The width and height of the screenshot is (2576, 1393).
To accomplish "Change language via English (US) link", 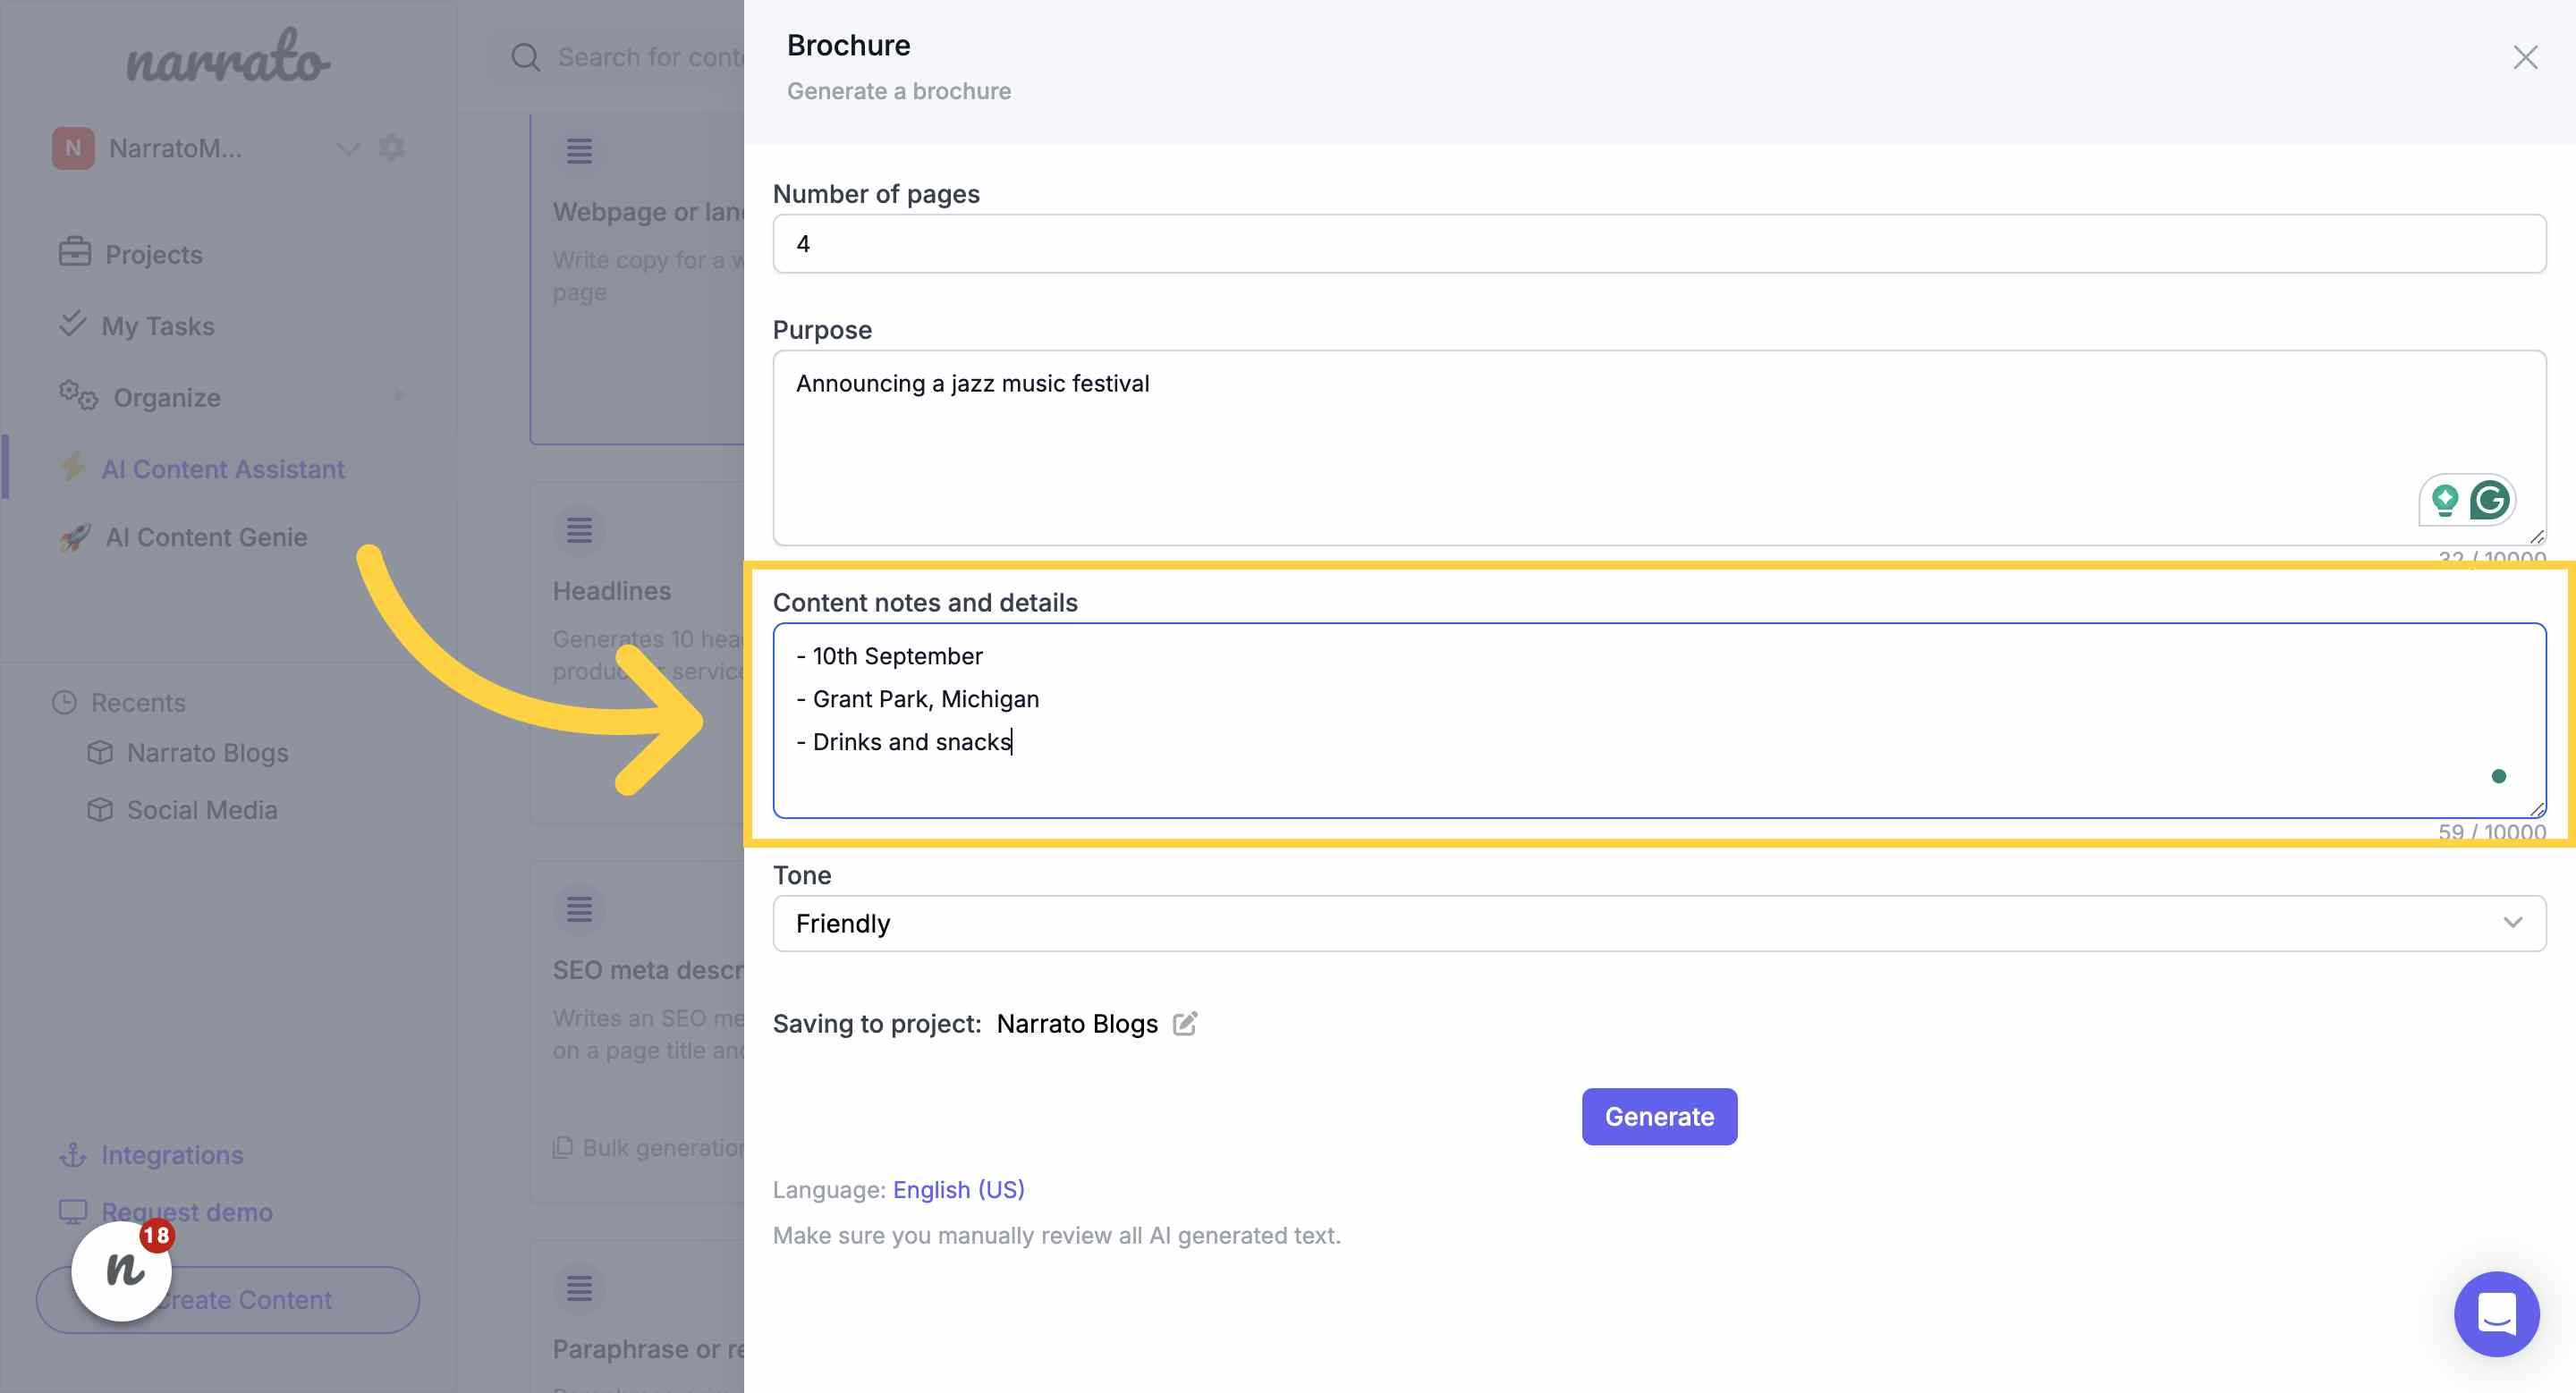I will click(958, 1189).
